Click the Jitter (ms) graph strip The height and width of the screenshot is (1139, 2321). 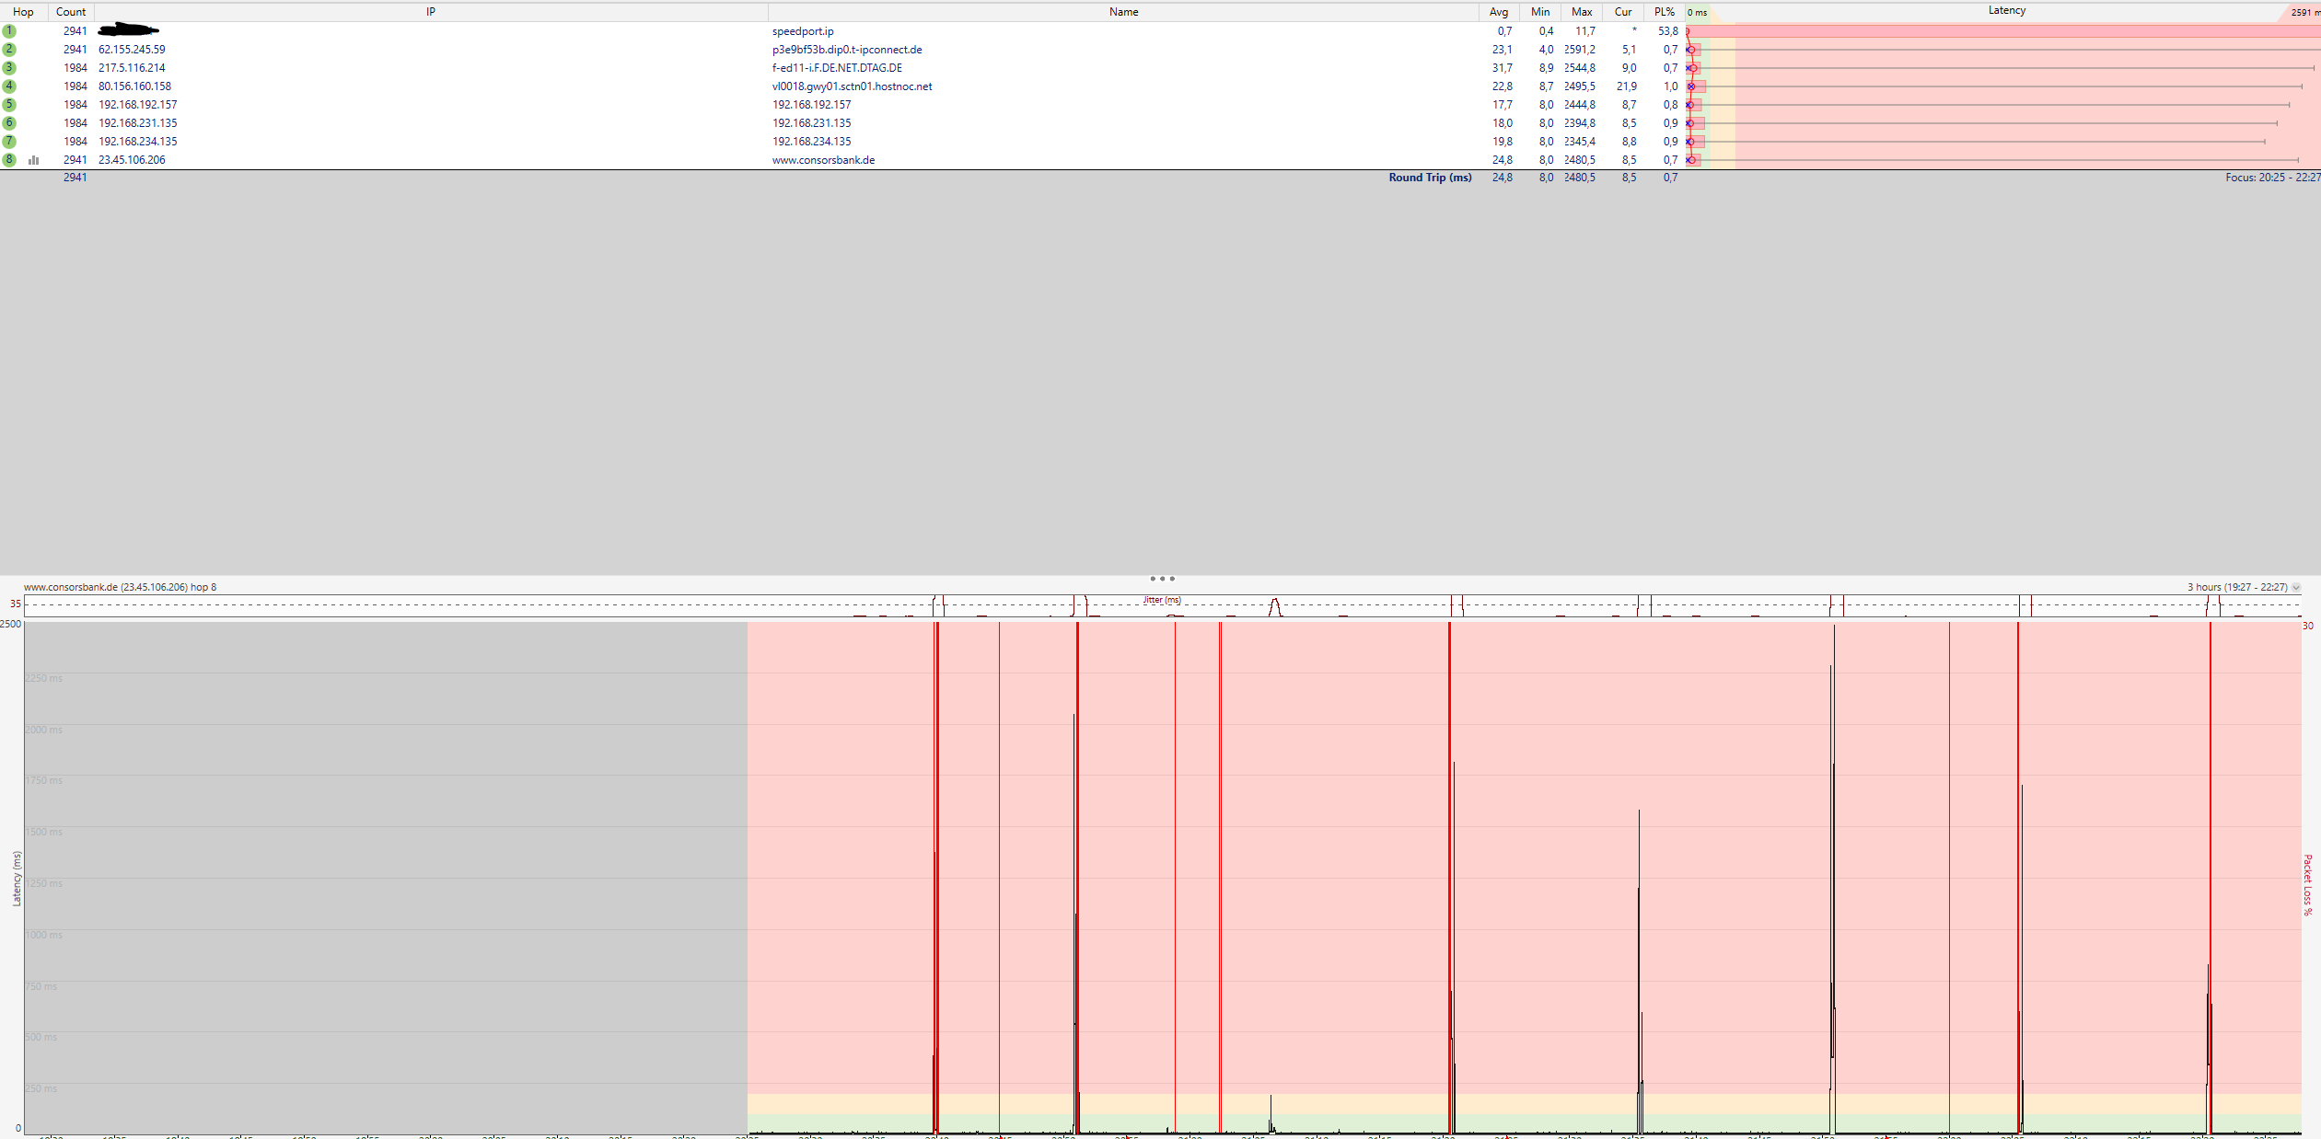1162,606
